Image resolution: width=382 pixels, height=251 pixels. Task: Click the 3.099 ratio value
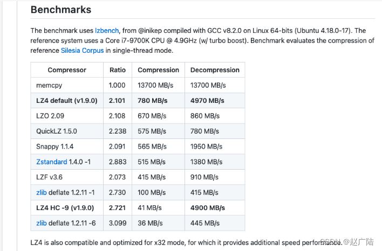118,223
